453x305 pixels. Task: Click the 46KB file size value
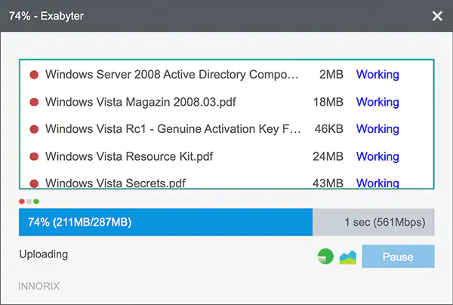(x=328, y=129)
